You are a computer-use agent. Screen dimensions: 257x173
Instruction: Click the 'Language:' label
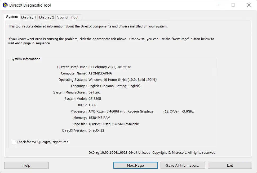(79, 86)
